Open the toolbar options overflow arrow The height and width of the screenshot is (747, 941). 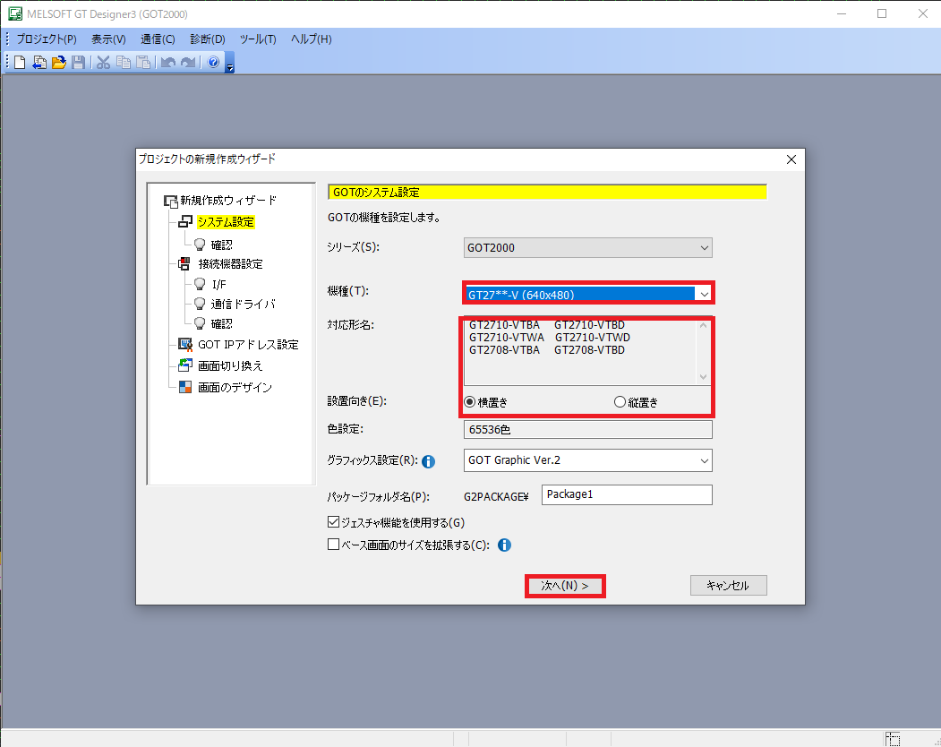230,64
